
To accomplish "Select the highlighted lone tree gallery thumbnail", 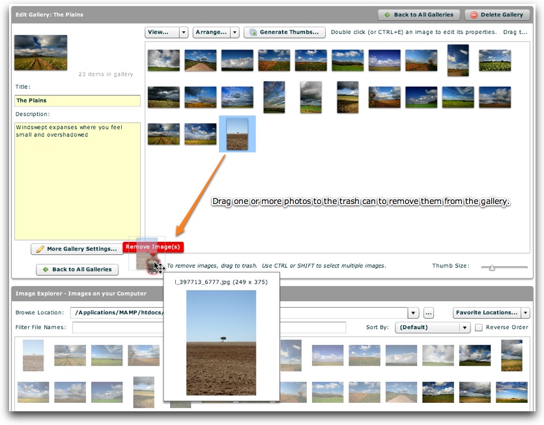I will [x=237, y=134].
